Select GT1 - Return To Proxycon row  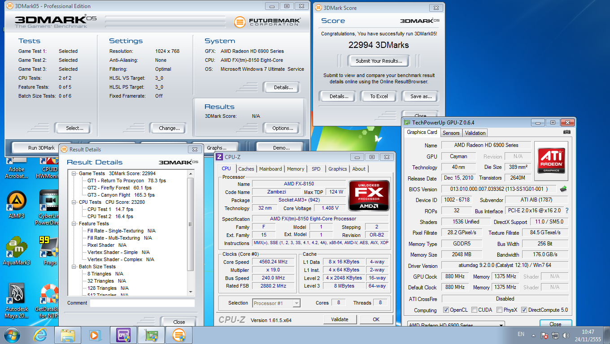[126, 181]
